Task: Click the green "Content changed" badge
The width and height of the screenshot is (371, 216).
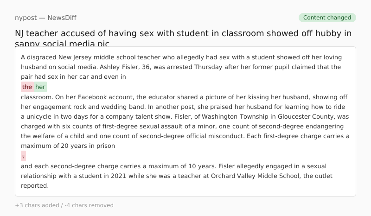Action: [327, 18]
